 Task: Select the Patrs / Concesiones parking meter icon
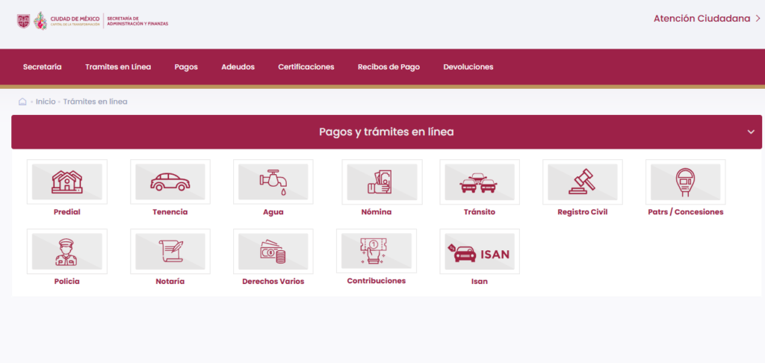pos(686,182)
